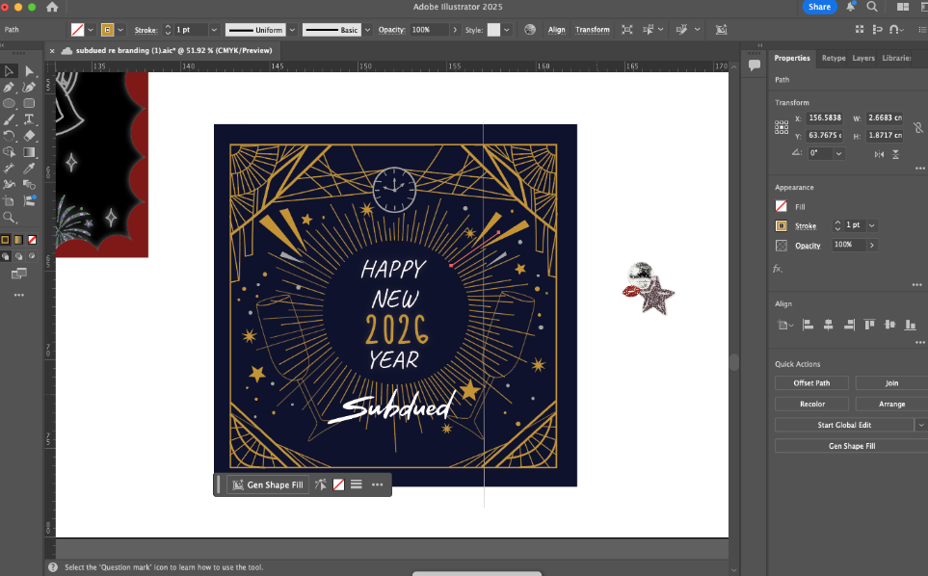Image resolution: width=928 pixels, height=576 pixels.
Task: Open Stroke color dropdown in control bar
Action: (120, 30)
